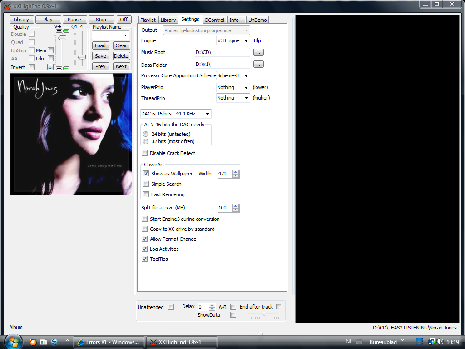Select 32 bits (most often) radio option
465x349 pixels.
(x=146, y=142)
